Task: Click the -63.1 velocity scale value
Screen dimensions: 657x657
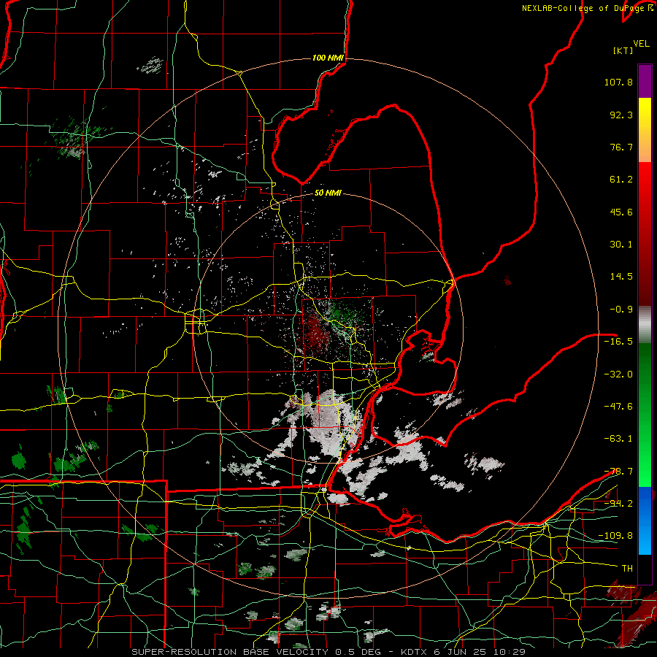Action: [618, 439]
